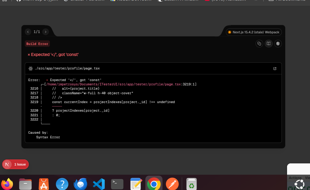Show Applications via Ubuntu logo

coord(299,184)
